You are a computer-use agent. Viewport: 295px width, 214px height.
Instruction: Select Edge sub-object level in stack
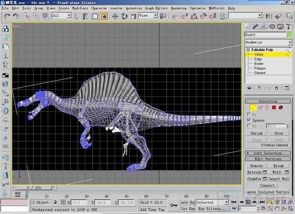point(258,59)
